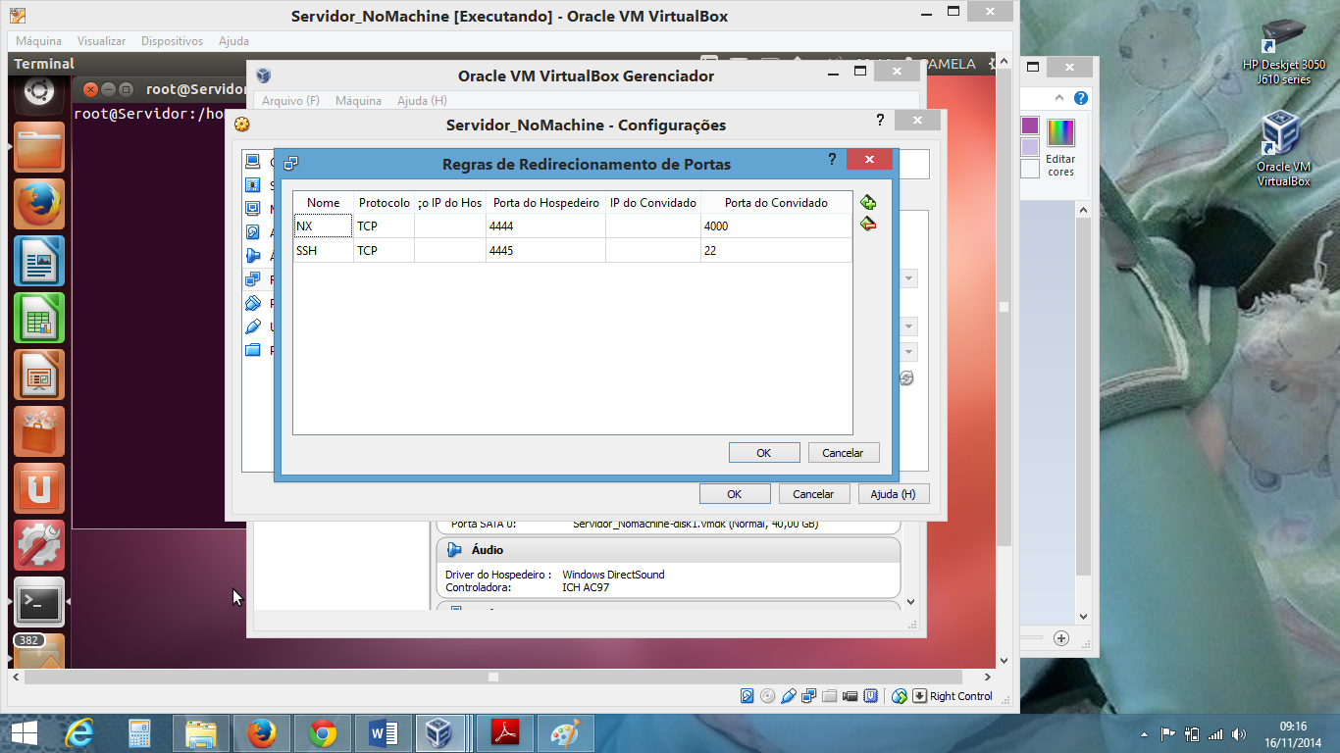The height and width of the screenshot is (753, 1340).
Task: Open LibreOffice Writer in Ubuntu launcher
Action: [39, 261]
